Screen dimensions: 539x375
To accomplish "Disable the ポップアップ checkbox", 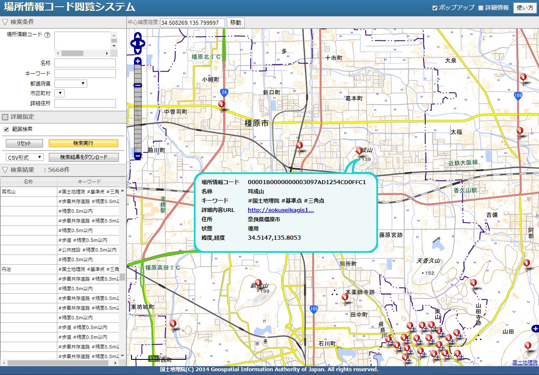I will pyautogui.click(x=435, y=8).
